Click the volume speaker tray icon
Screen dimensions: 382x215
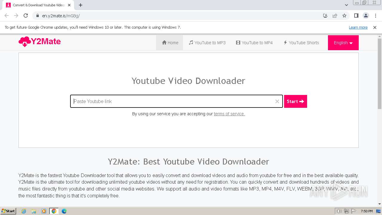[339, 211]
